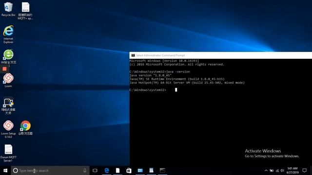Open the Loom desktop shortcut

coord(8,80)
